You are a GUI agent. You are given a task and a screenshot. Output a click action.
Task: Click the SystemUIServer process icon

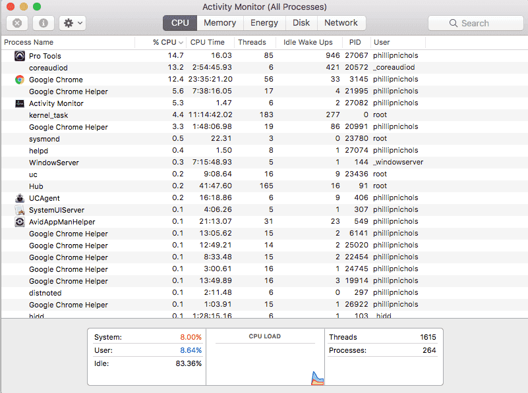20,210
